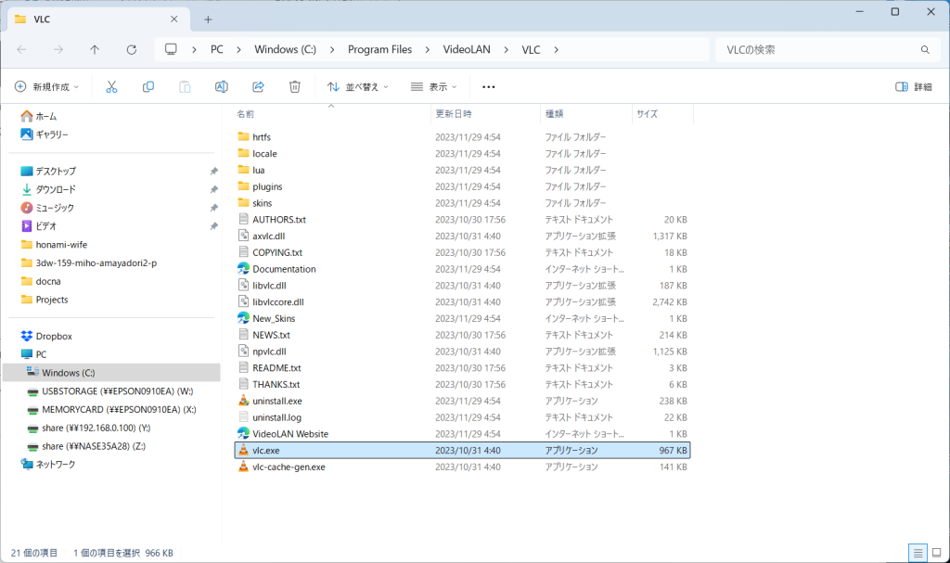Open ダウンロード in the navigation pane

pos(48,190)
